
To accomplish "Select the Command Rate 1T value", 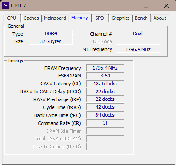I will point(105,123).
